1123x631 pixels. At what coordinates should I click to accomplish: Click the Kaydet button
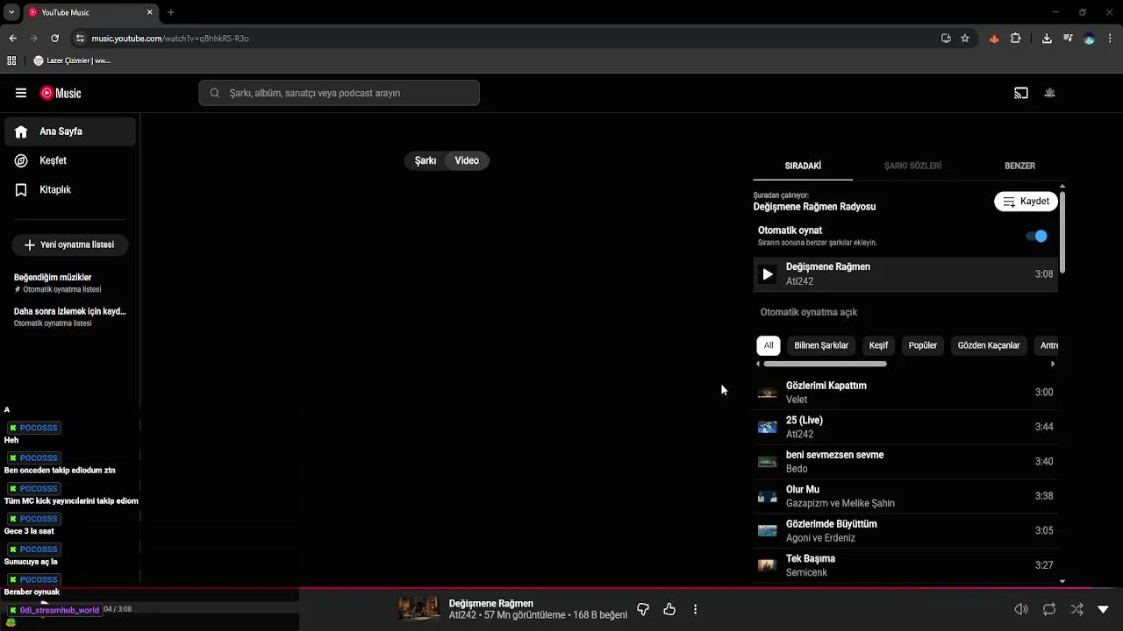coord(1026,202)
